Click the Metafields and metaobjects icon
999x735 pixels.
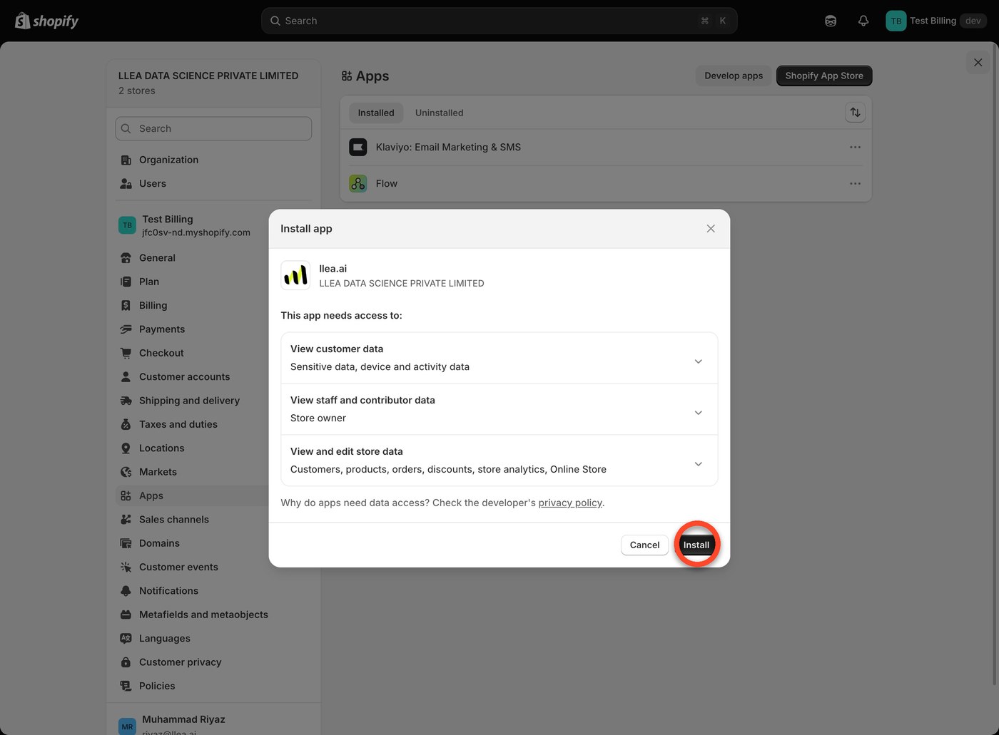coord(126,615)
